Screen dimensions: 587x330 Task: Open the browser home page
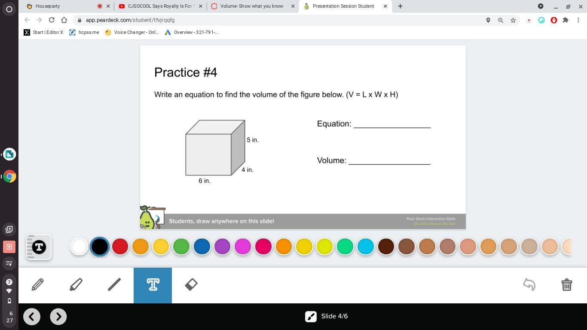[x=64, y=20]
